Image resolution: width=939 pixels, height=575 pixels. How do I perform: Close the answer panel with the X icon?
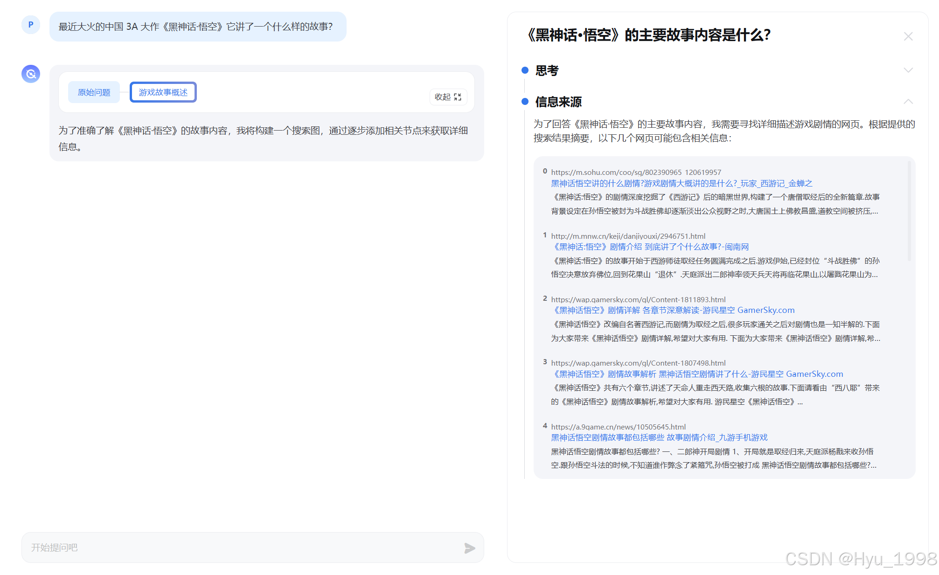908,36
